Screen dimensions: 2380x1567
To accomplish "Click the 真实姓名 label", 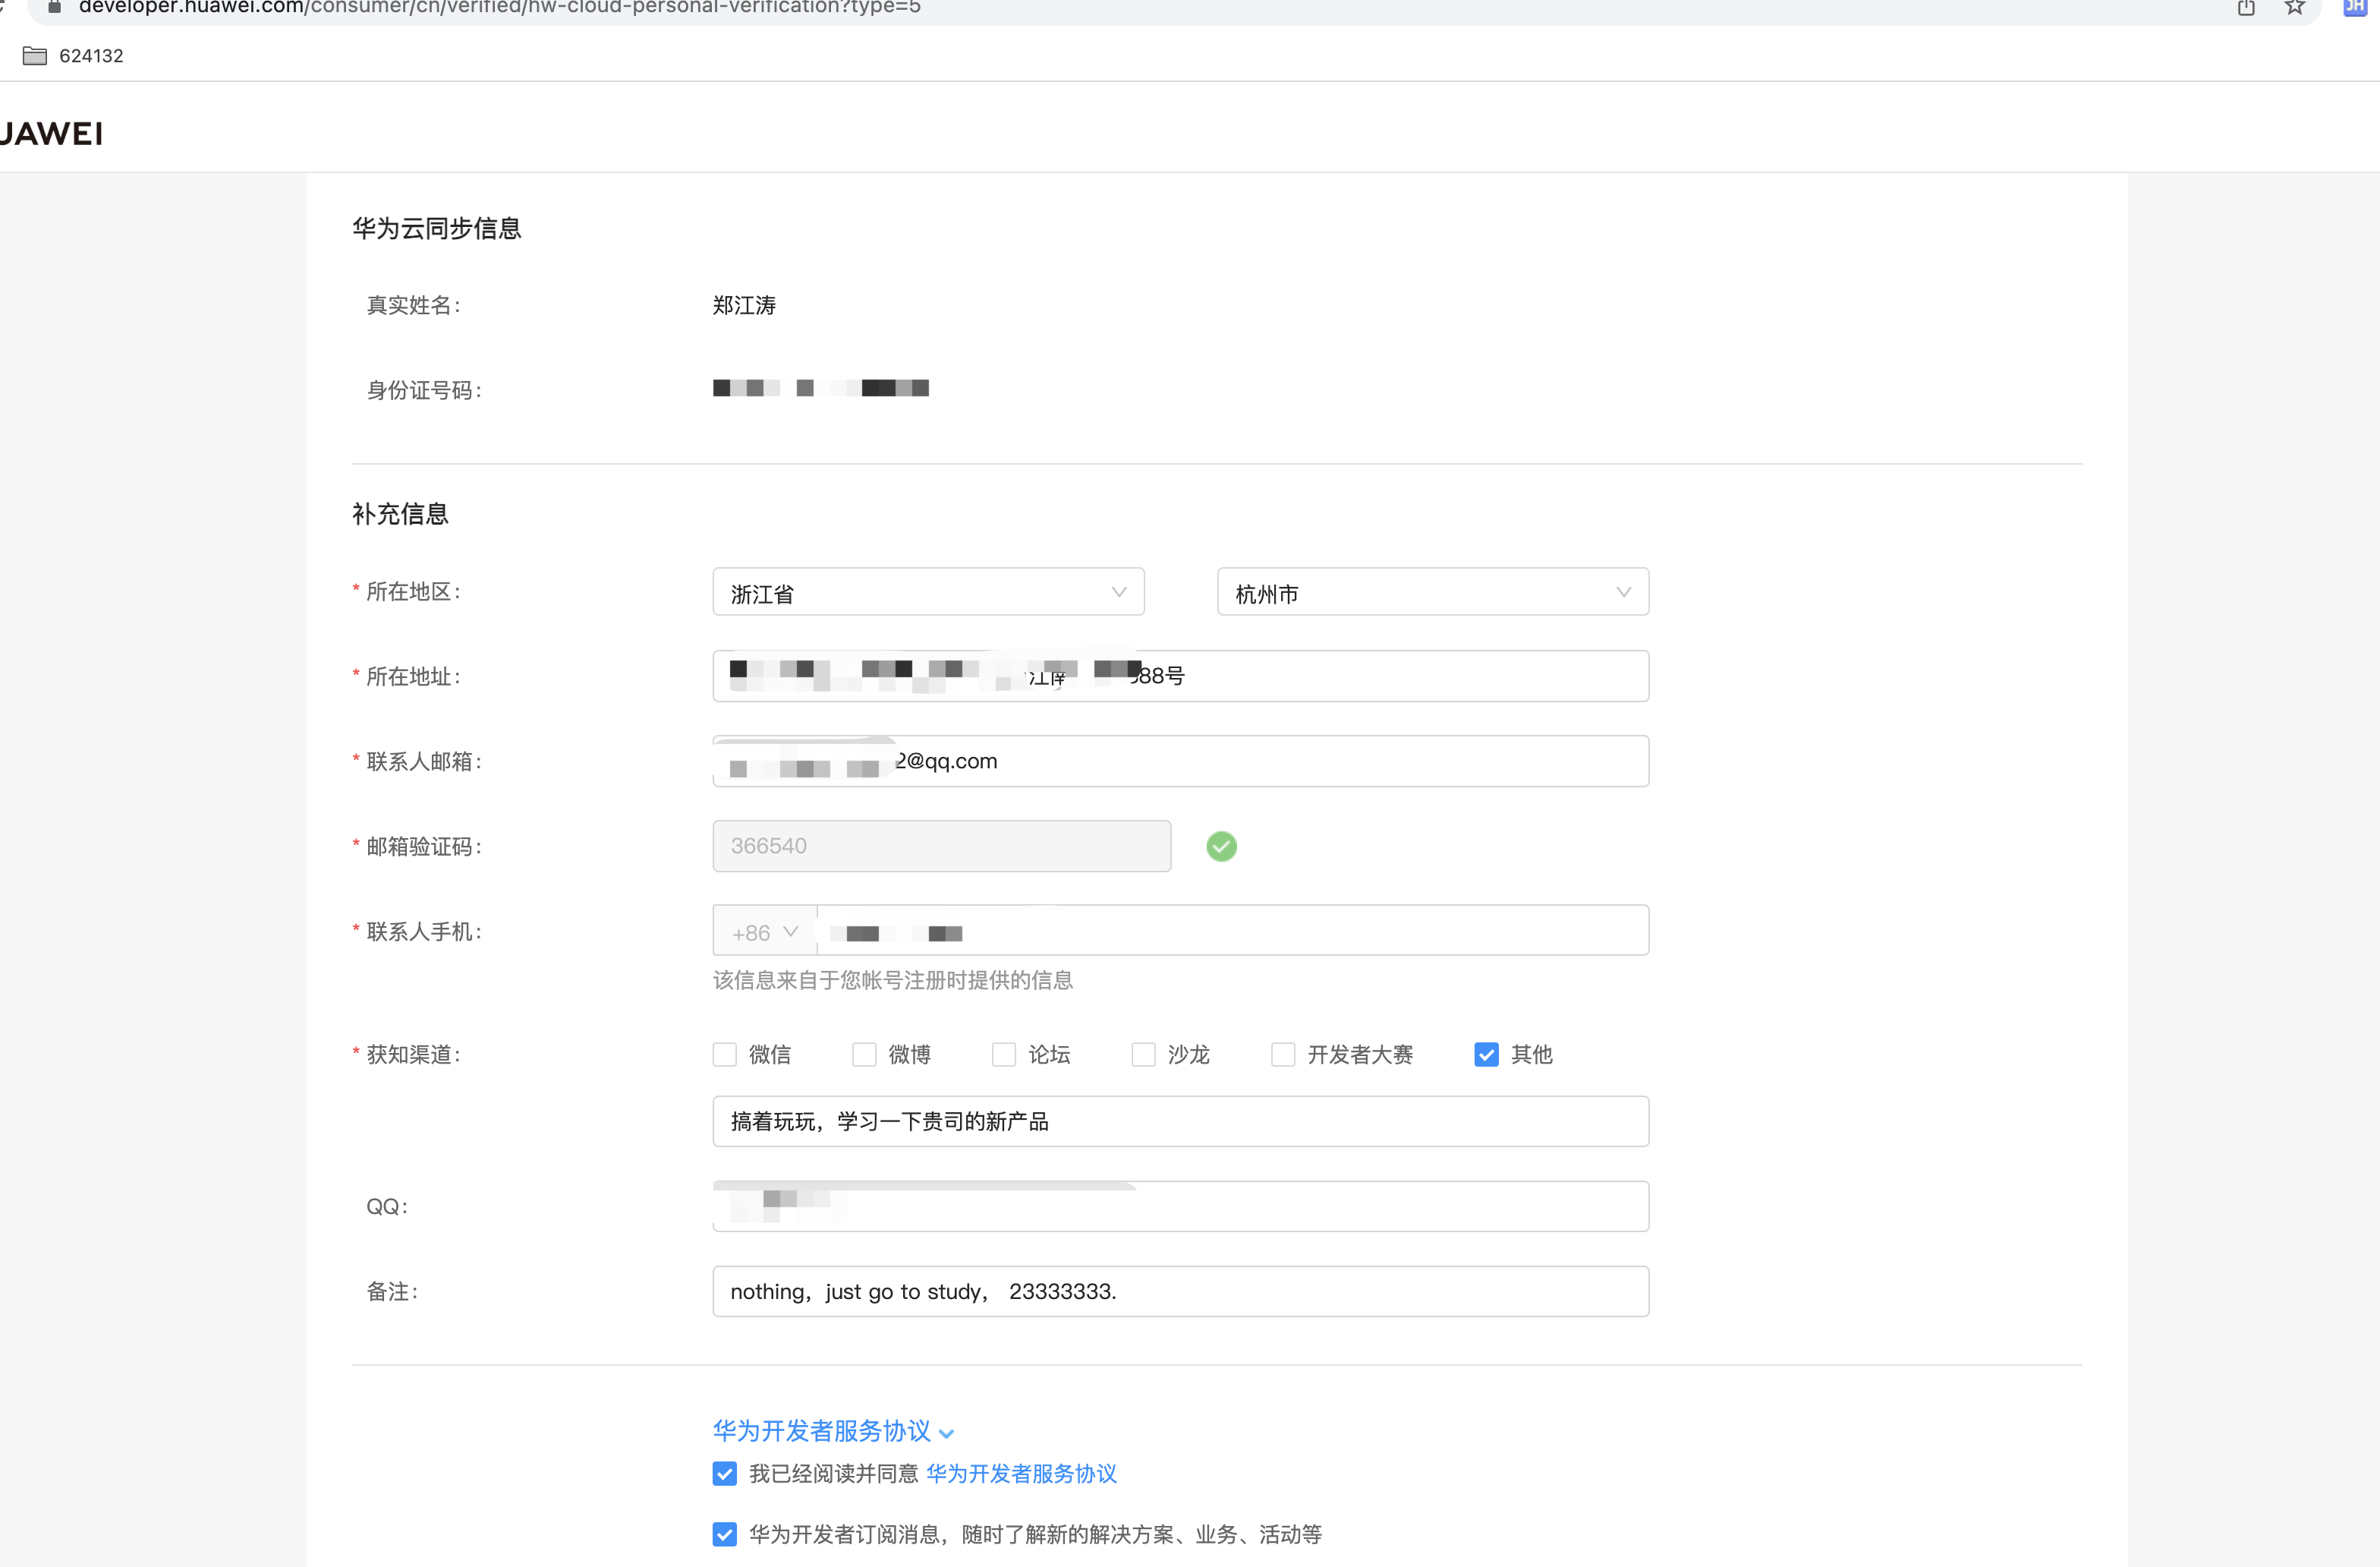I will (413, 305).
